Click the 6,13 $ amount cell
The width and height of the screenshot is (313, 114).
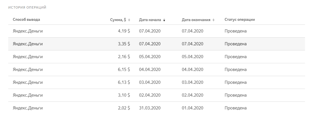124,82
